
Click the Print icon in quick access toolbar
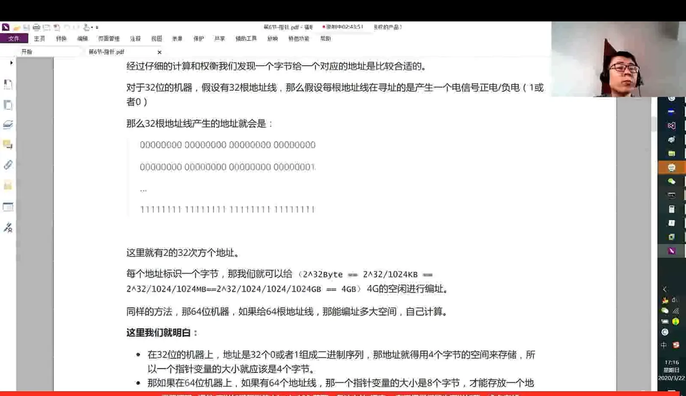pyautogui.click(x=36, y=28)
